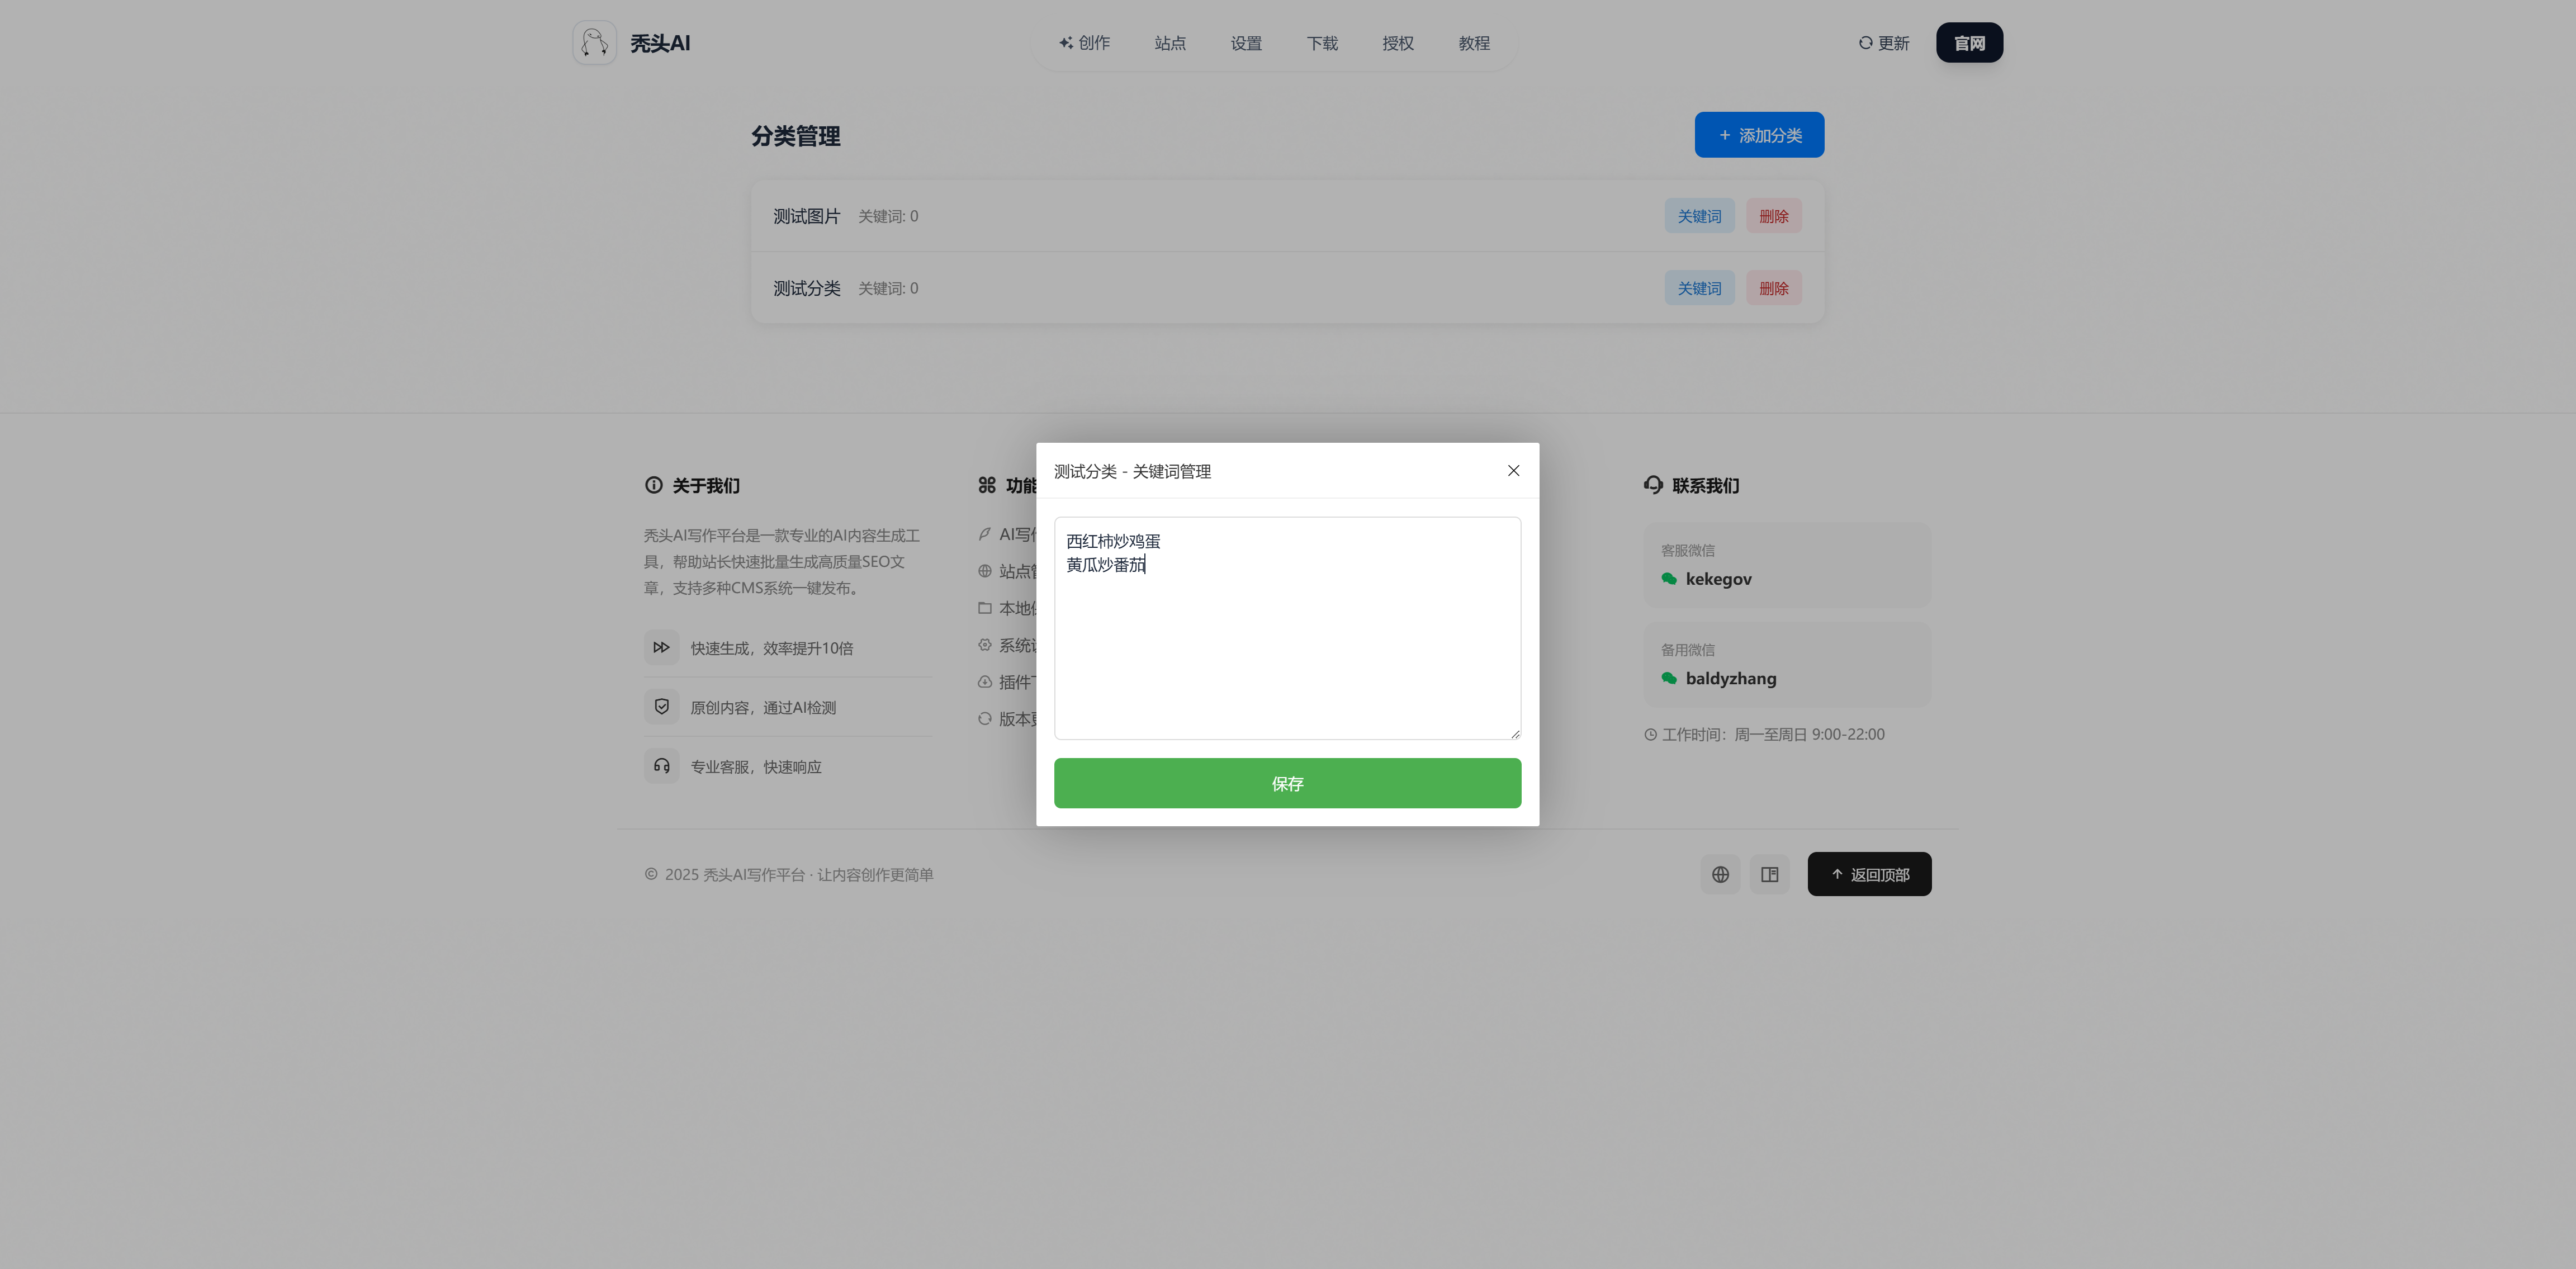Open the 创作 menu item
2576x1269 pixels.
tap(1084, 43)
